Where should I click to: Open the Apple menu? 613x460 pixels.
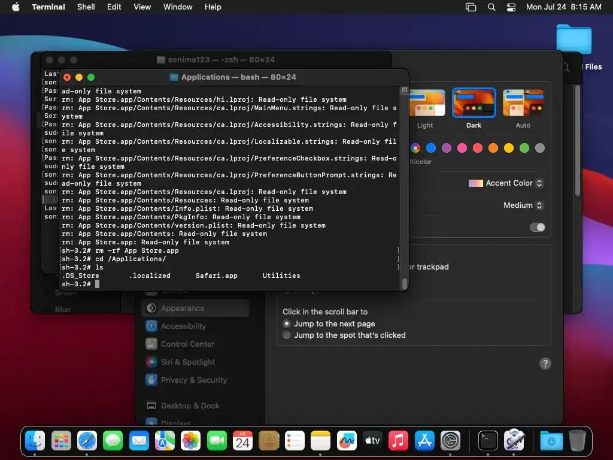[x=16, y=7]
